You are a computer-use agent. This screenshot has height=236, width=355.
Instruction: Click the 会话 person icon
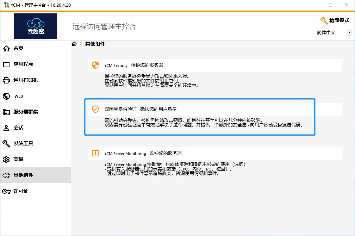(6, 128)
